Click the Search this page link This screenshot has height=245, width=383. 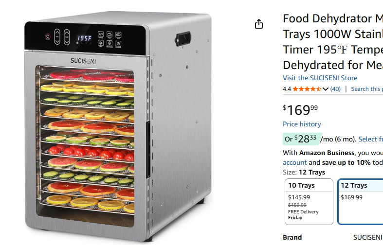point(367,89)
